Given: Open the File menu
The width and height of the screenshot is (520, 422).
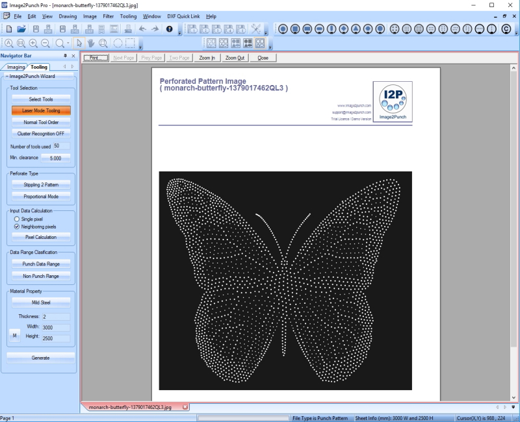Looking at the screenshot, I should click(x=18, y=16).
